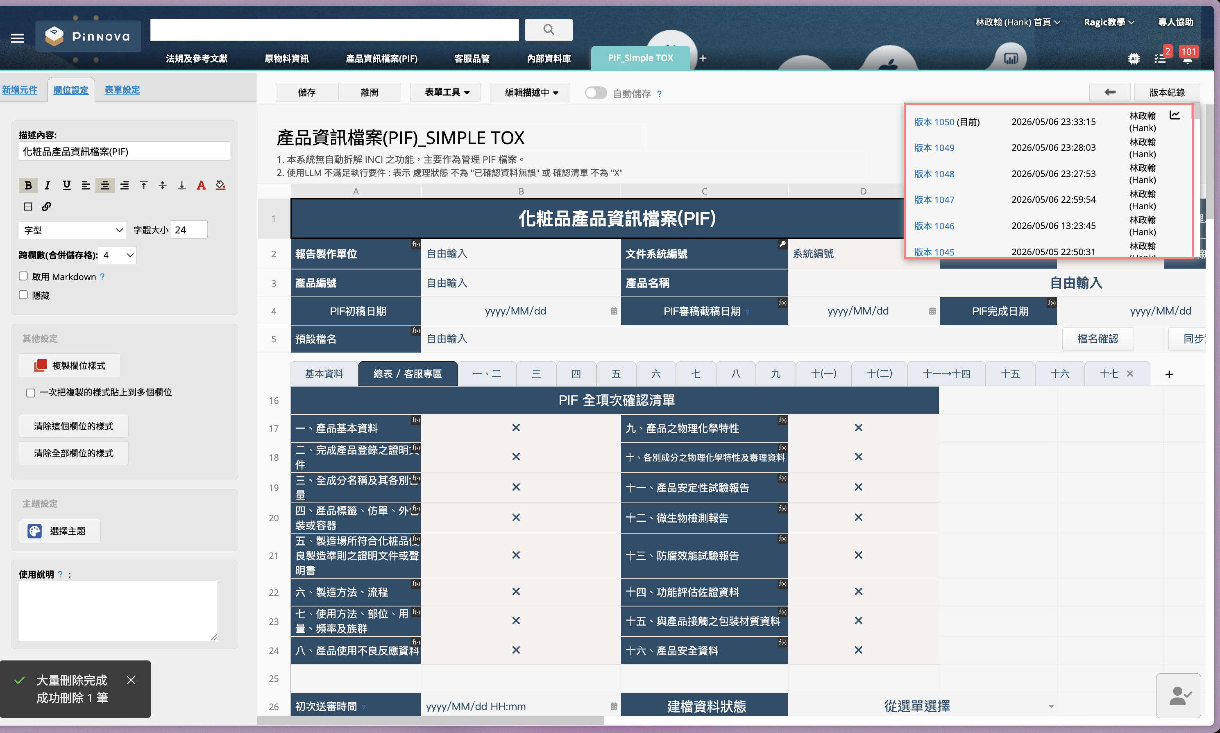Click the 檔名確認 button
The image size is (1220, 733).
1098,339
